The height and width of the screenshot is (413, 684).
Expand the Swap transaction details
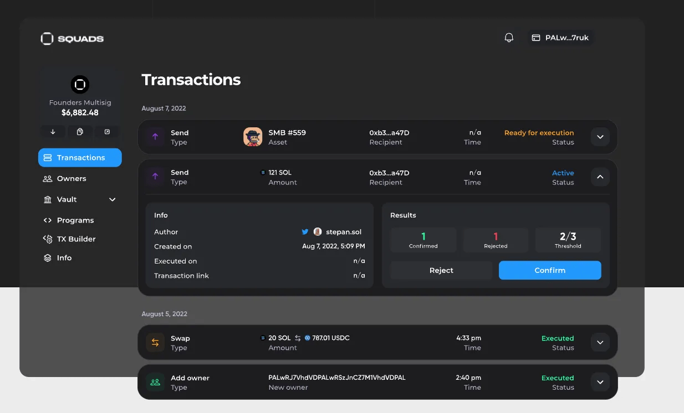[x=600, y=342]
